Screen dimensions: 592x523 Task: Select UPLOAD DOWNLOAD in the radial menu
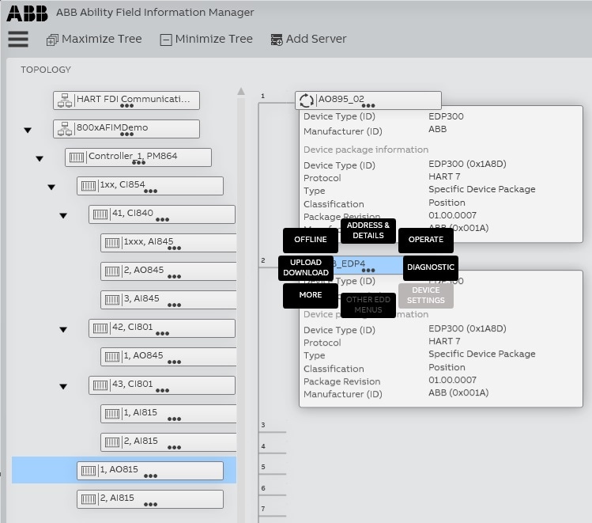pos(306,267)
